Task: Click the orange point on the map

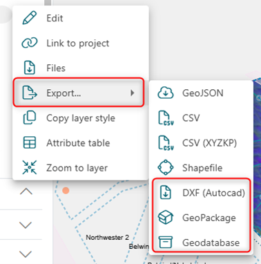Action: point(66,191)
